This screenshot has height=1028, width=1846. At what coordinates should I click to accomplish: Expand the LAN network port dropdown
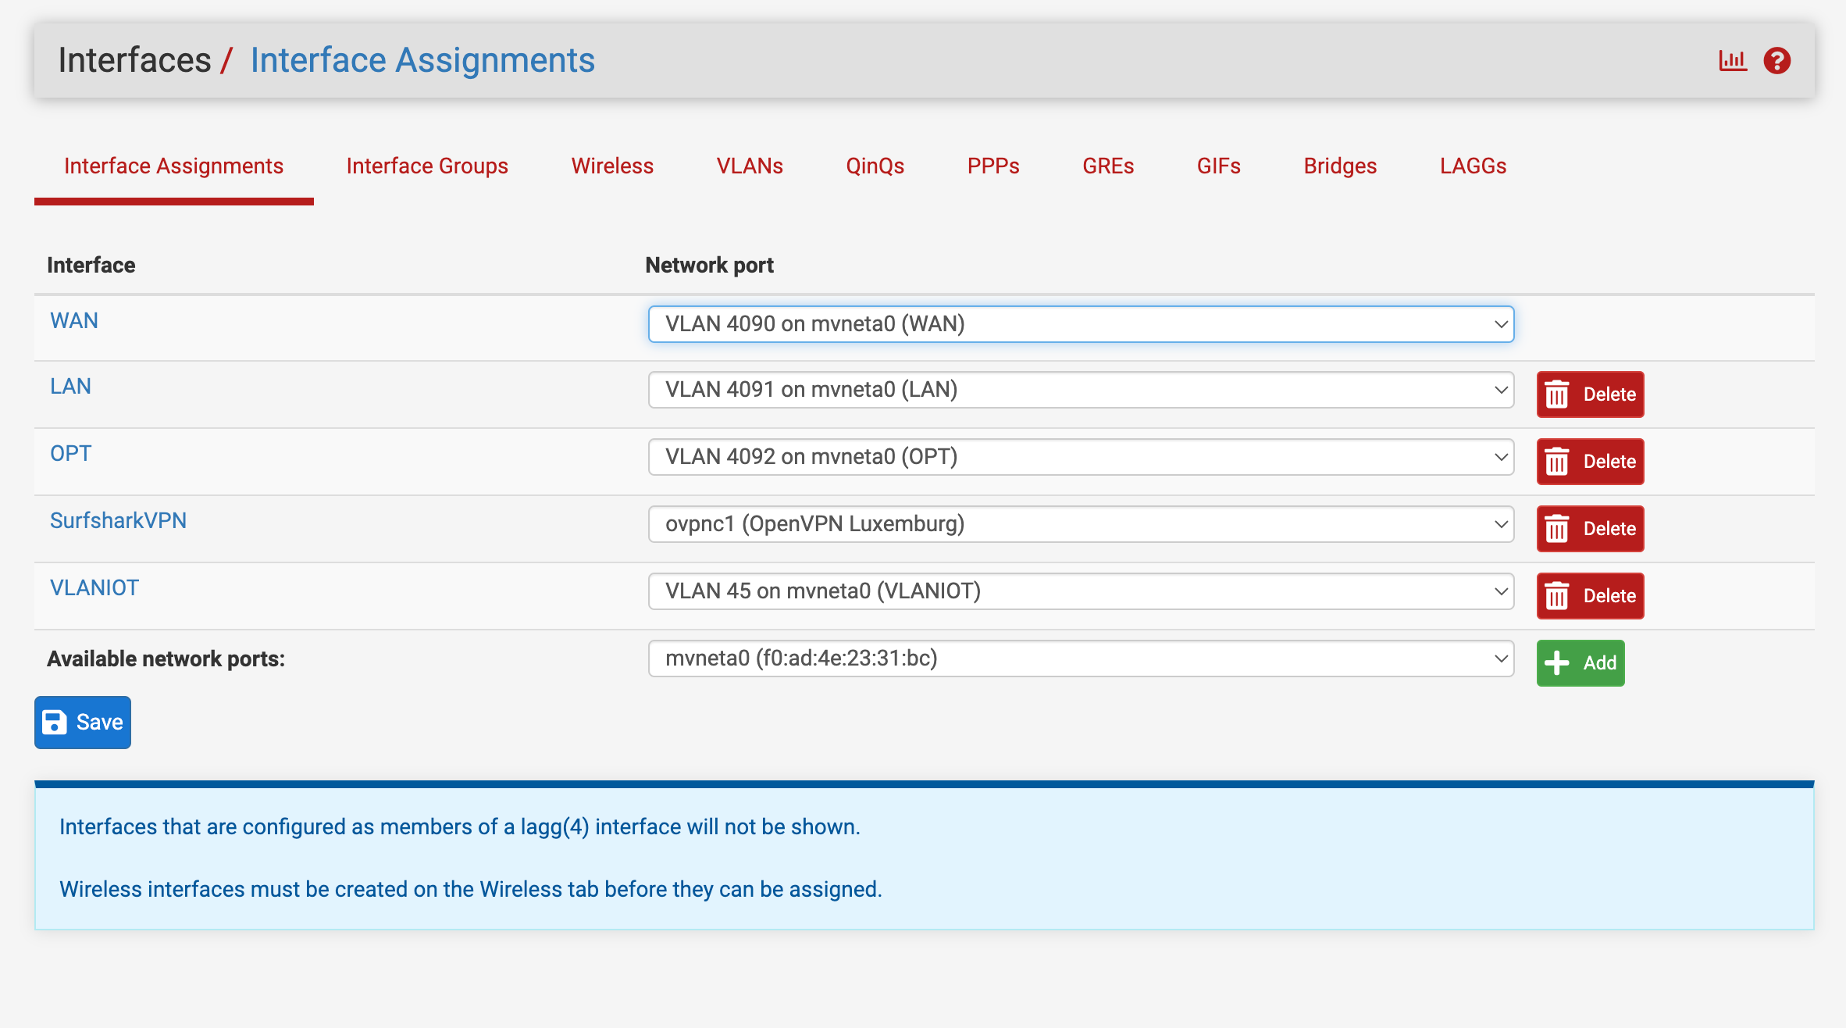1080,390
